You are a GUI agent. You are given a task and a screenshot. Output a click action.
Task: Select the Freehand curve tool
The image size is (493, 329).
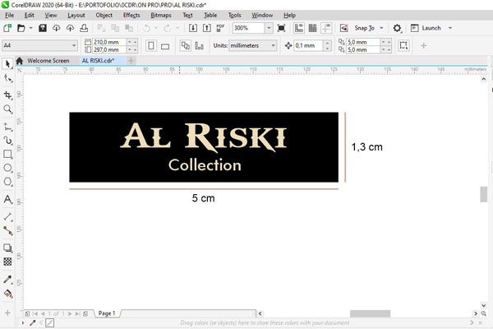7,127
